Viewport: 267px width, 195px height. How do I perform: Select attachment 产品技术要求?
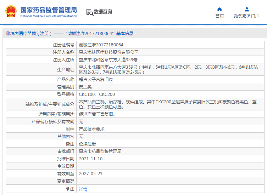91,129
